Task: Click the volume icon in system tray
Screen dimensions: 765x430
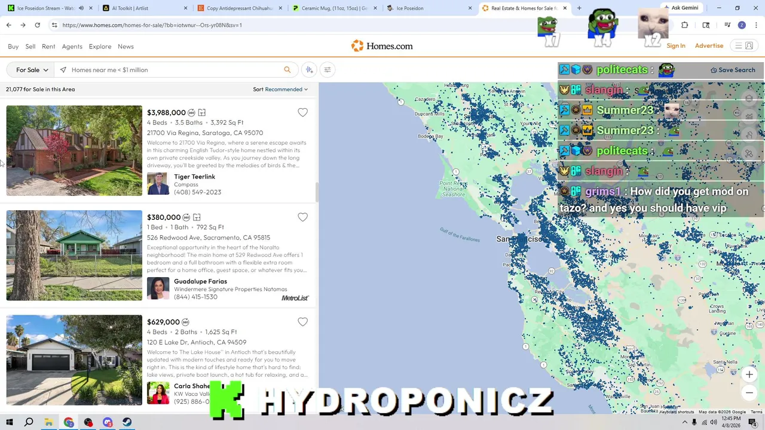Action: (x=713, y=422)
